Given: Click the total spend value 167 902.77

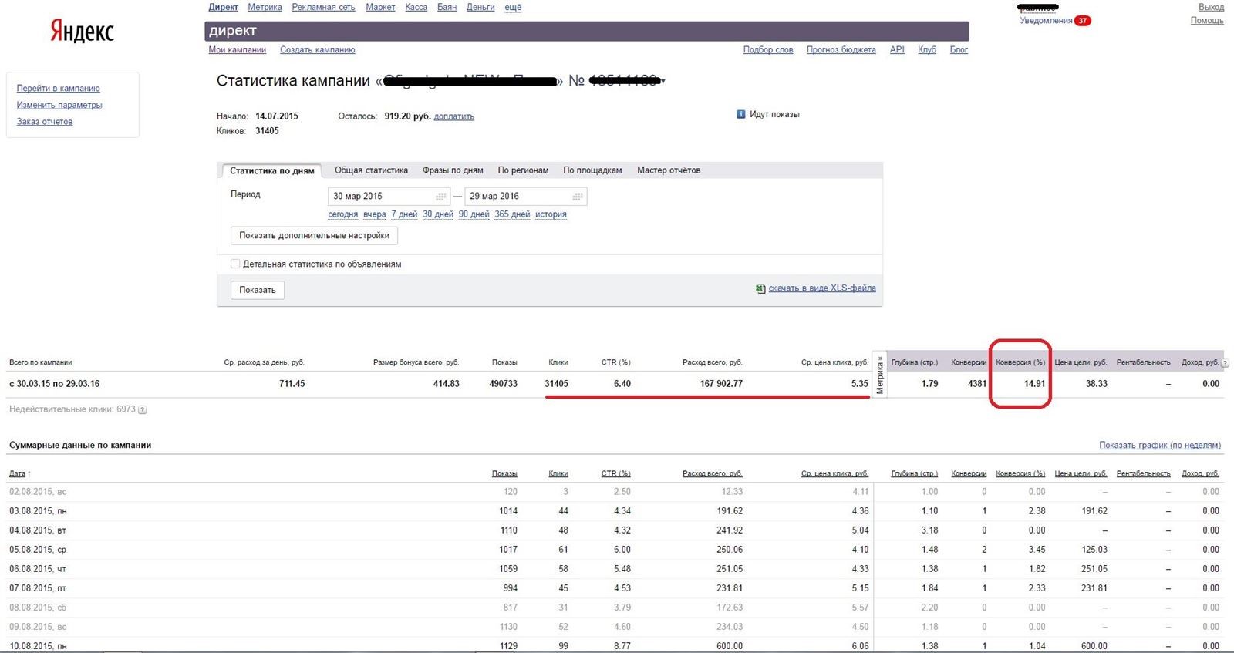Looking at the screenshot, I should click(x=721, y=384).
